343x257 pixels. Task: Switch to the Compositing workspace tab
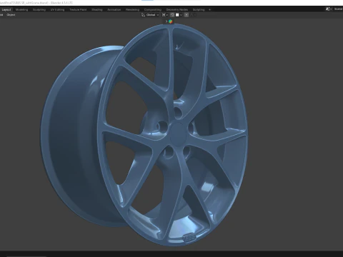point(153,10)
